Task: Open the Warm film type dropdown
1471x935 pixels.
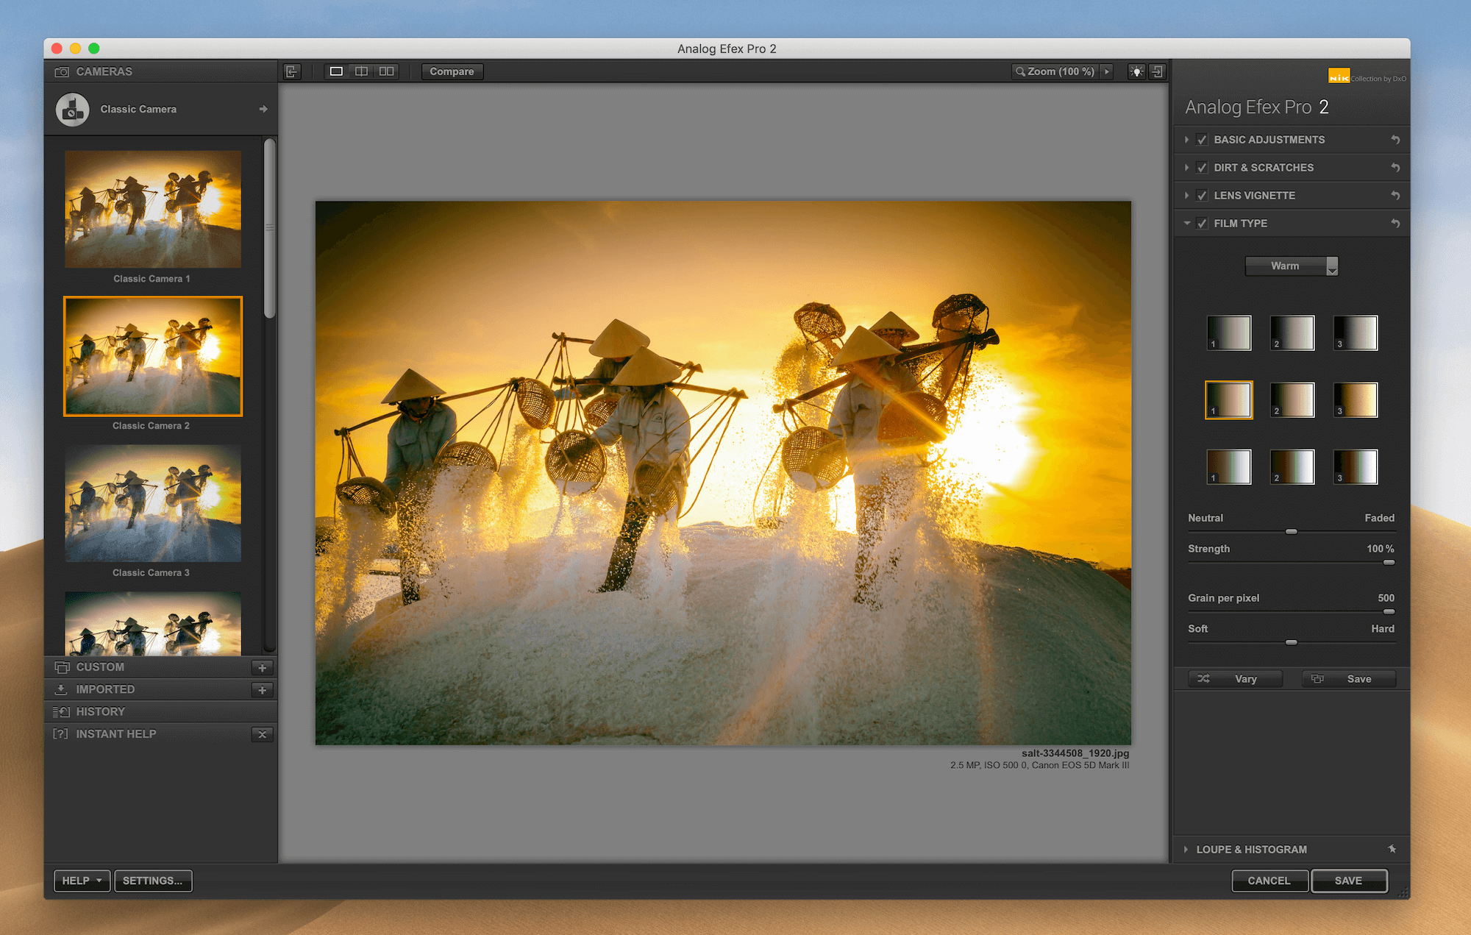Action: (1291, 266)
